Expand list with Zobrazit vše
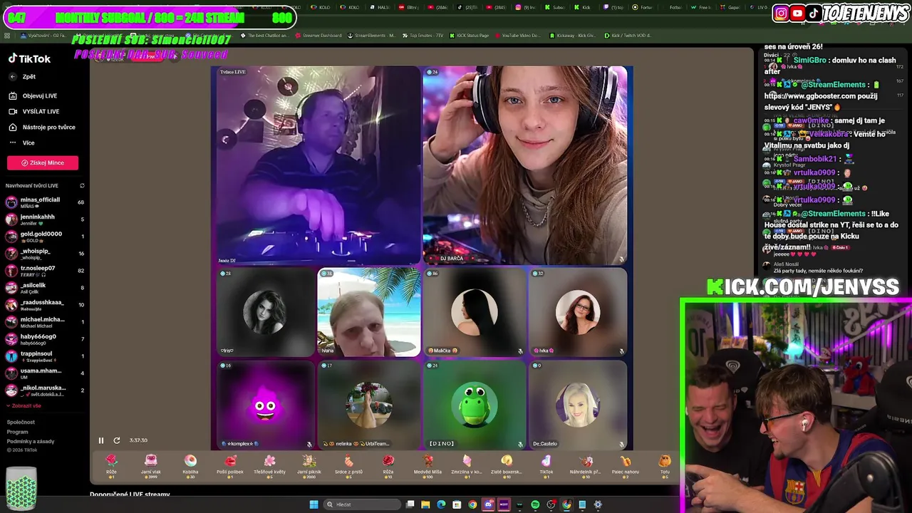The image size is (912, 513). 24,405
